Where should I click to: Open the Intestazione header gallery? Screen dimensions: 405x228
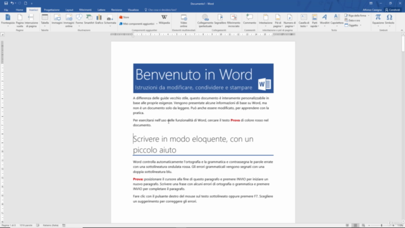(x=266, y=20)
